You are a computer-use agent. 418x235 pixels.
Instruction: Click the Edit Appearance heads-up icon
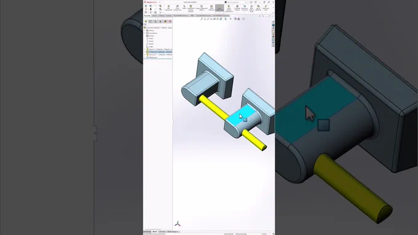pos(235,19)
